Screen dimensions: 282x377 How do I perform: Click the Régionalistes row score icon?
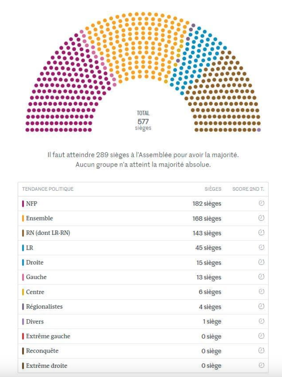[261, 306]
